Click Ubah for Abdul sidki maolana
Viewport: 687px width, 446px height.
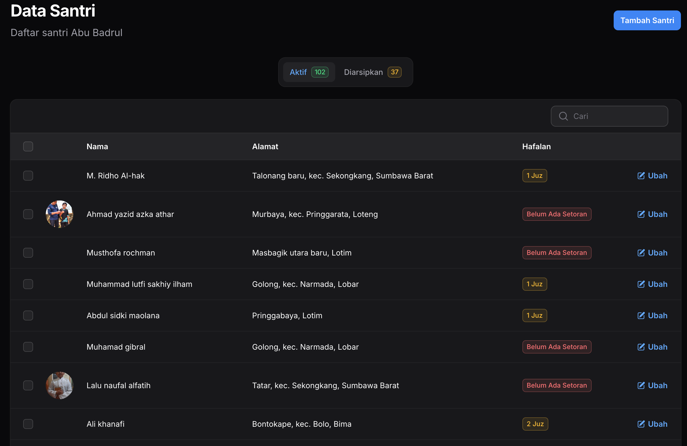click(x=652, y=316)
